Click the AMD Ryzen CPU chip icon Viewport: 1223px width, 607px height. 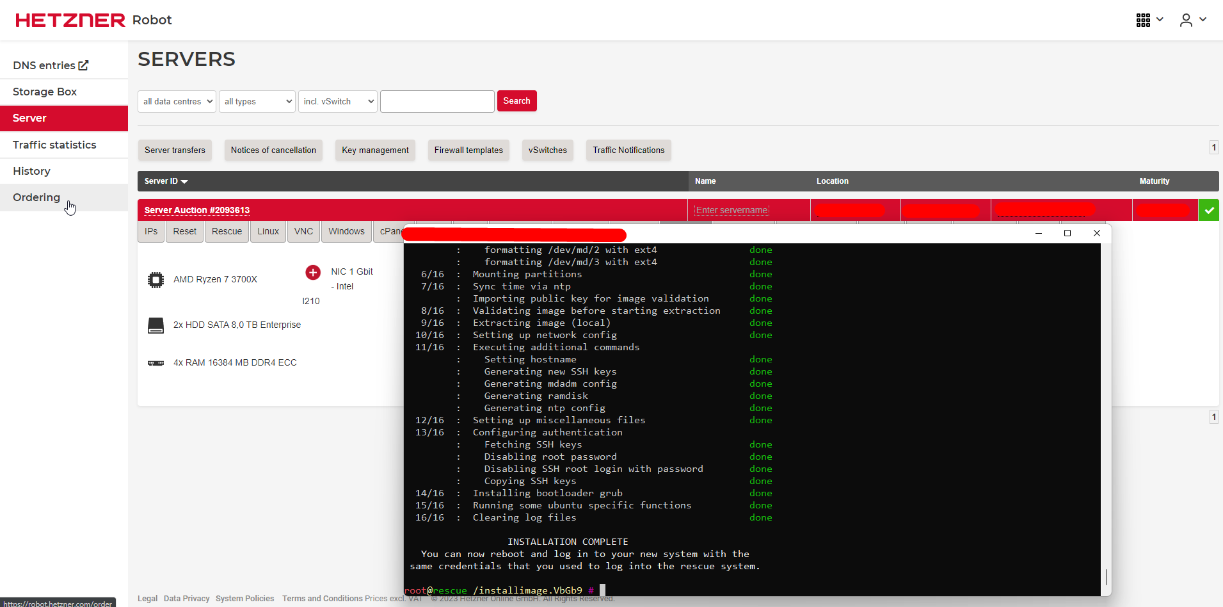[156, 280]
